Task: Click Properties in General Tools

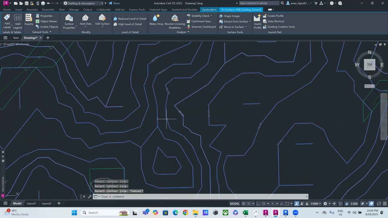Action: [x=44, y=16]
